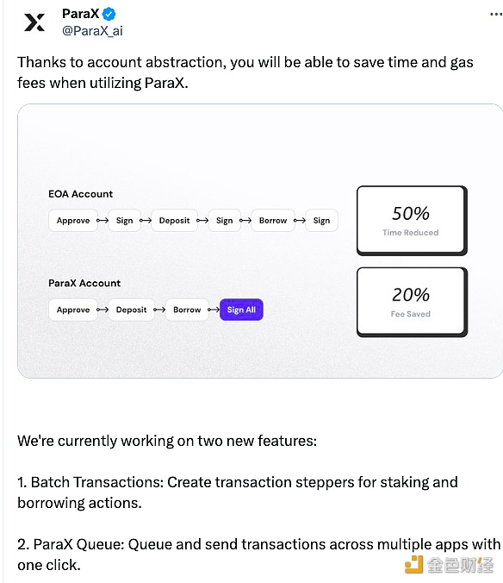Click the purple Sign All button

tap(241, 310)
